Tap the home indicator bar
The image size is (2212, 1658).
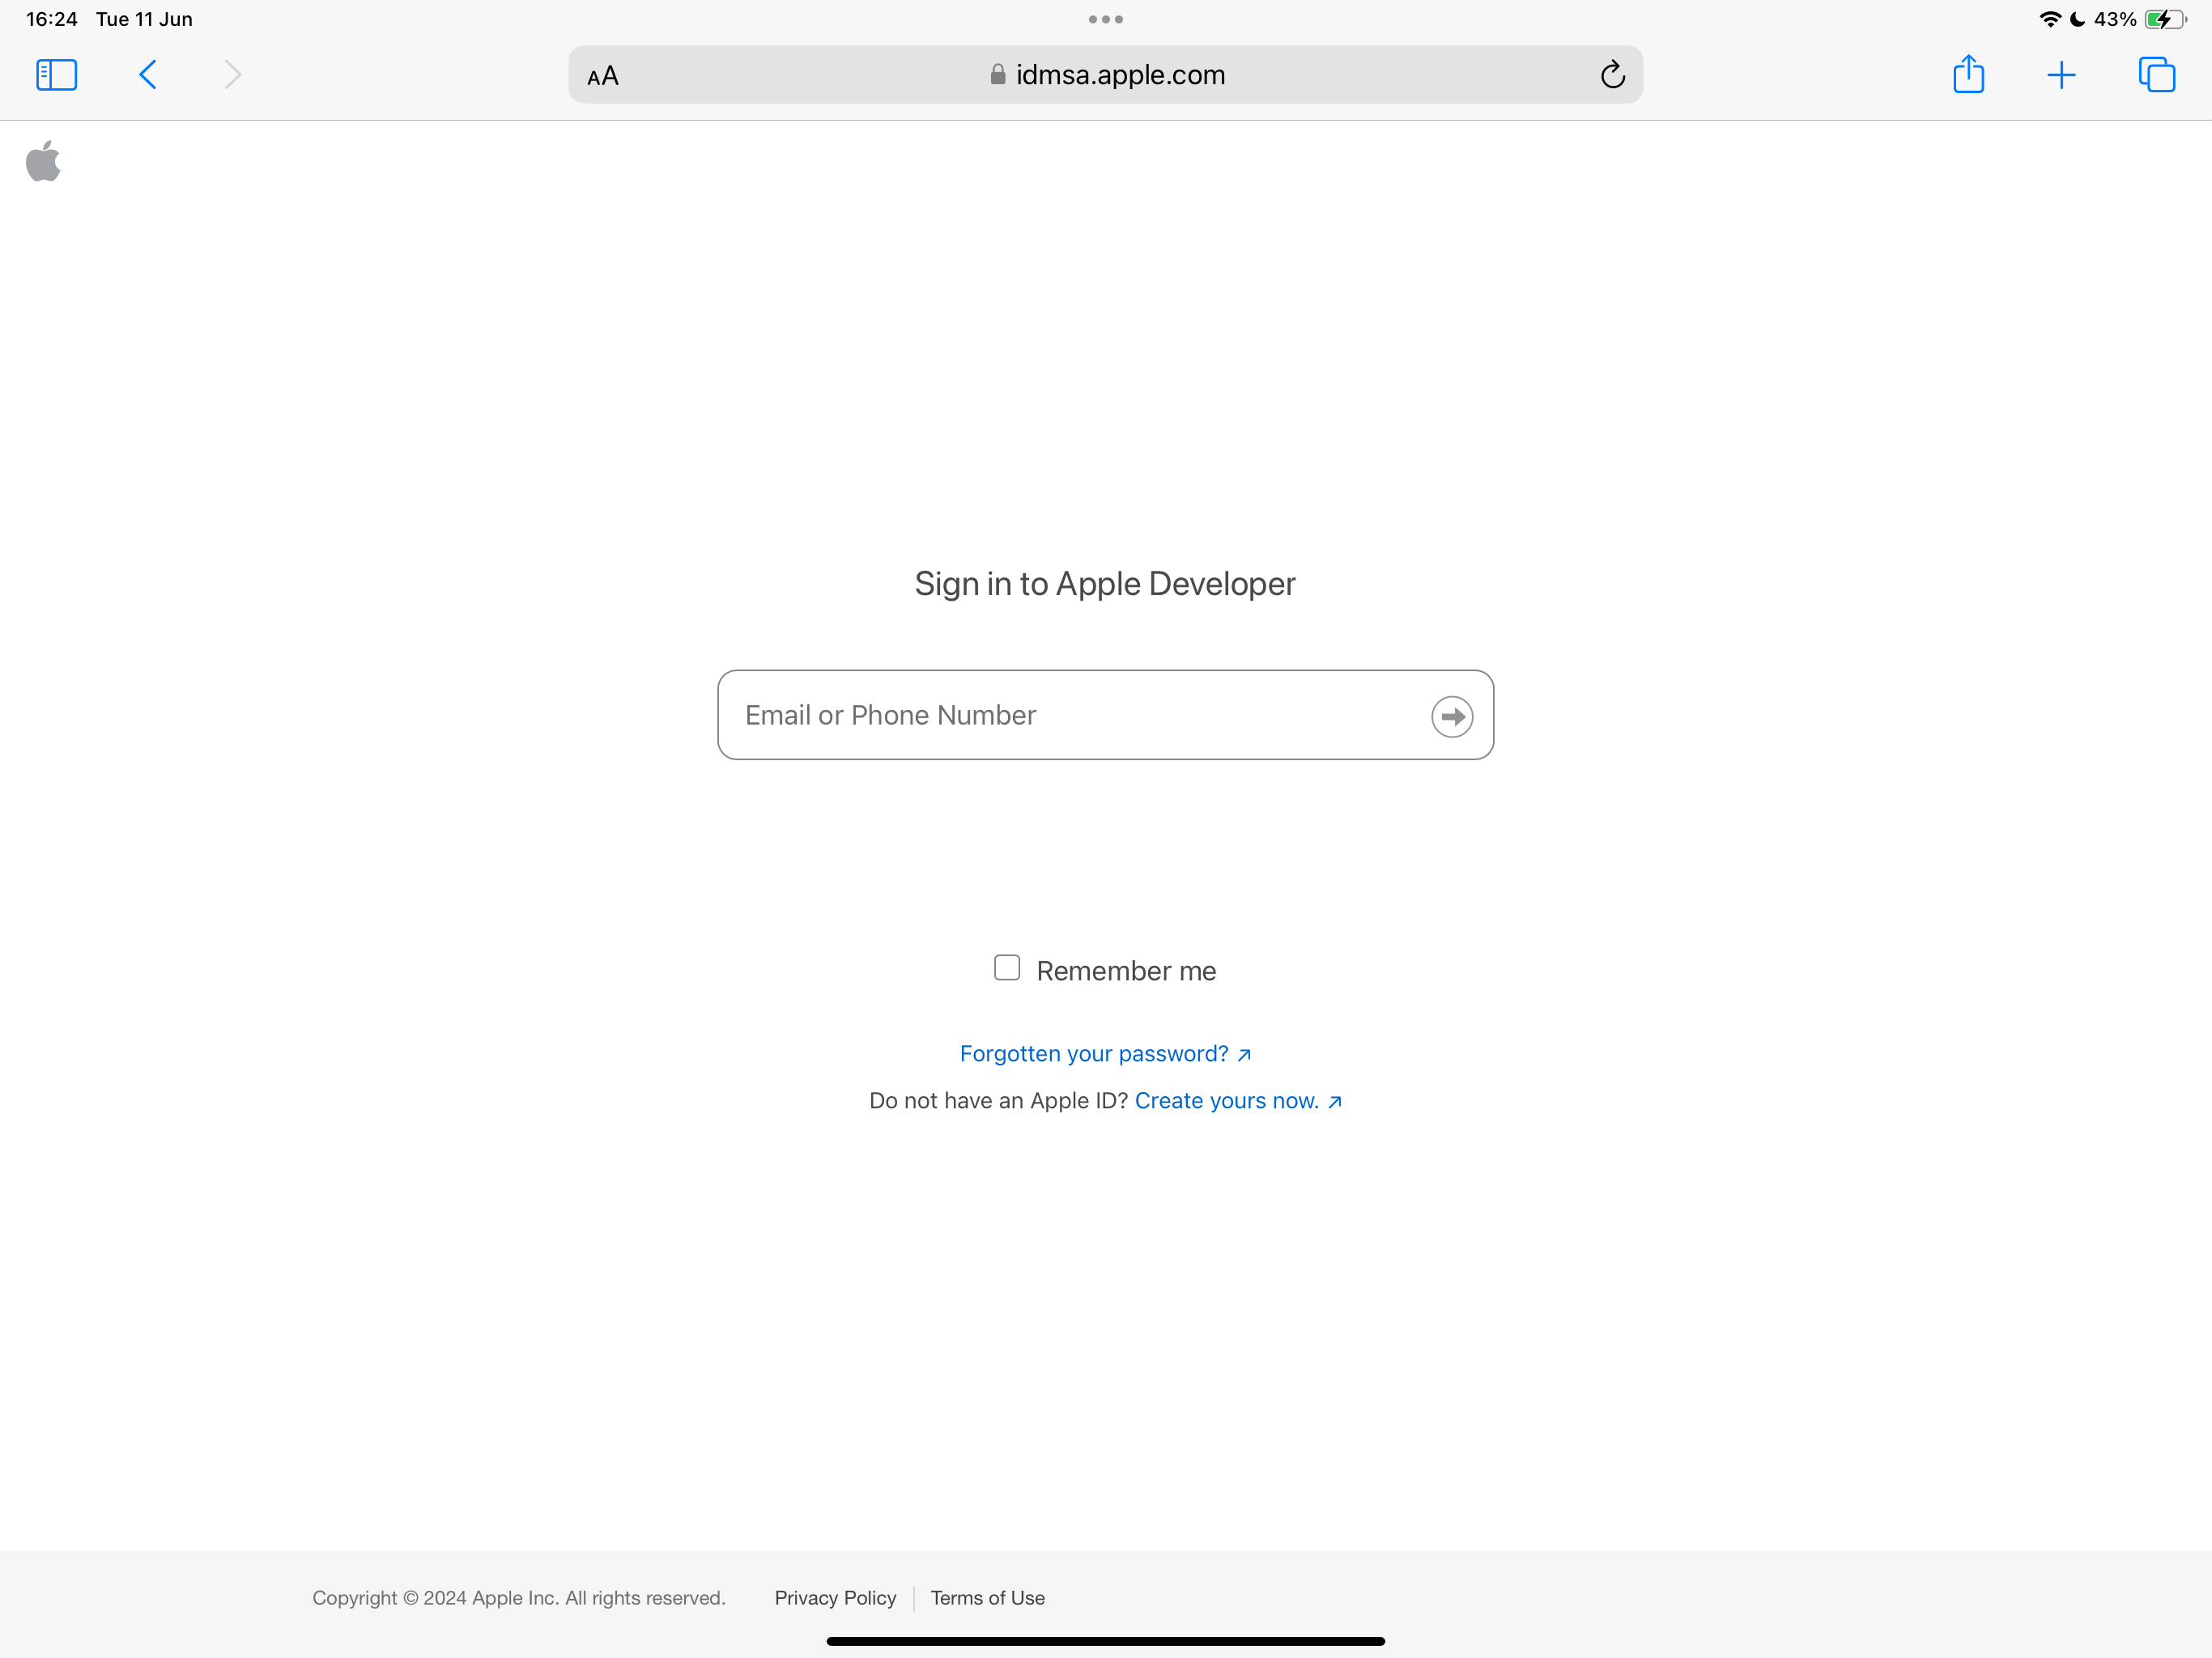(x=1105, y=1641)
